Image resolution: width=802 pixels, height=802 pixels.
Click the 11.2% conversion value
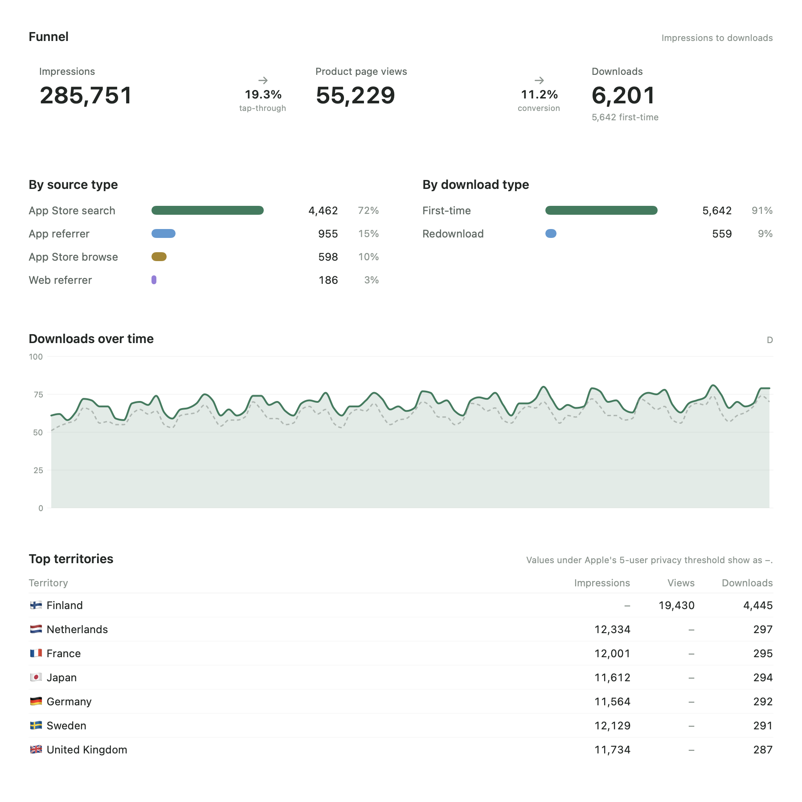point(540,94)
